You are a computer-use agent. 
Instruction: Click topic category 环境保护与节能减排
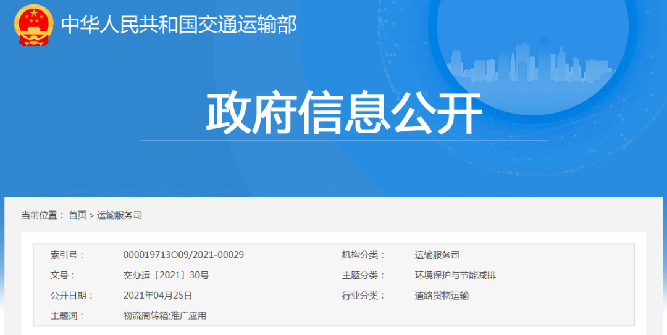455,275
